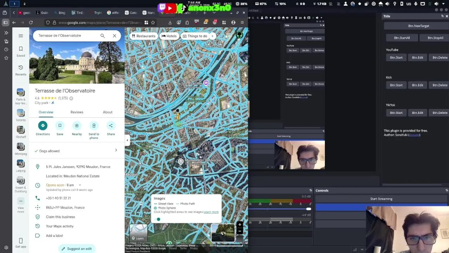Open sidebar settings gear icon
This screenshot has height=253, width=449.
(6, 247)
